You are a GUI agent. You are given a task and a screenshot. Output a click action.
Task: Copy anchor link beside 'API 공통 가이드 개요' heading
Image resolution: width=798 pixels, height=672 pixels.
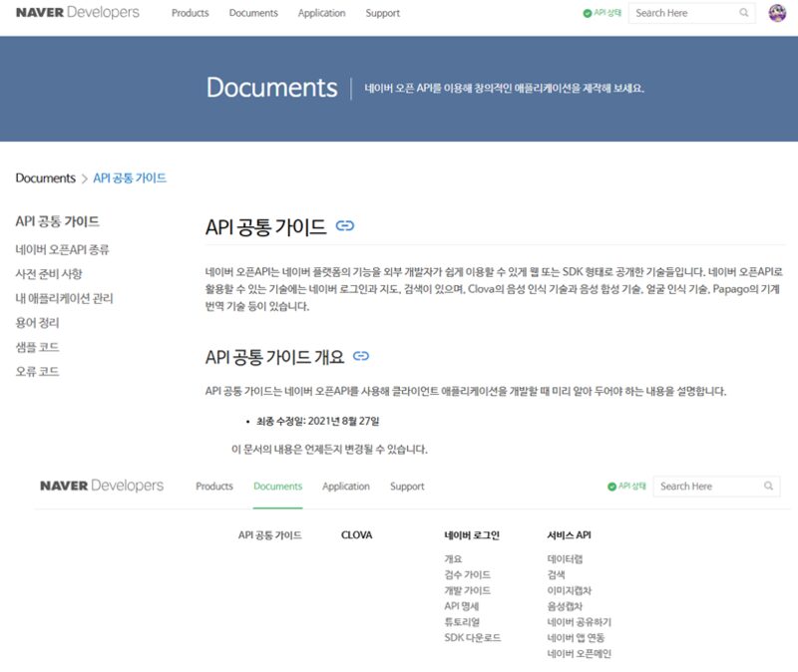tap(361, 356)
